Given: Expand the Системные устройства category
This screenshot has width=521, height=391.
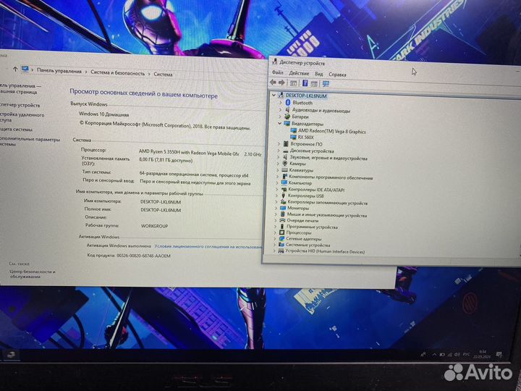Looking at the screenshot, I should (275, 245).
